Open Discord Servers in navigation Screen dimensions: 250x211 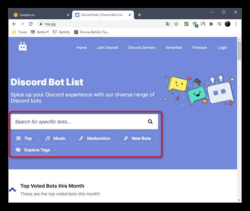(x=142, y=48)
